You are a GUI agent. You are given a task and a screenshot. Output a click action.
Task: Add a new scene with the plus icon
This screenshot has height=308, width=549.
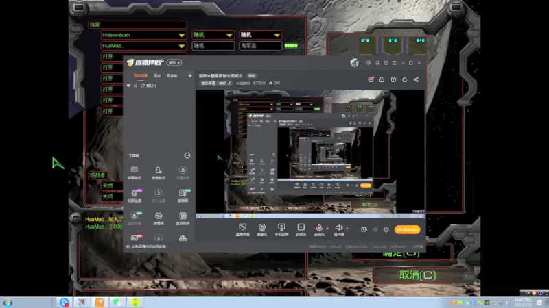click(x=190, y=75)
